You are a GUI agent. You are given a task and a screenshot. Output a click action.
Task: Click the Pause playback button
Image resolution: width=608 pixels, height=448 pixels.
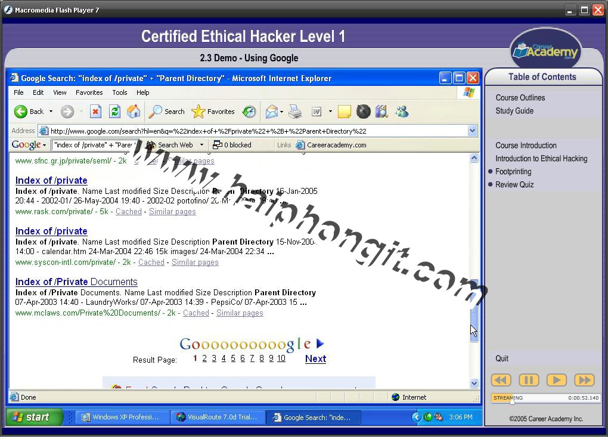[529, 380]
